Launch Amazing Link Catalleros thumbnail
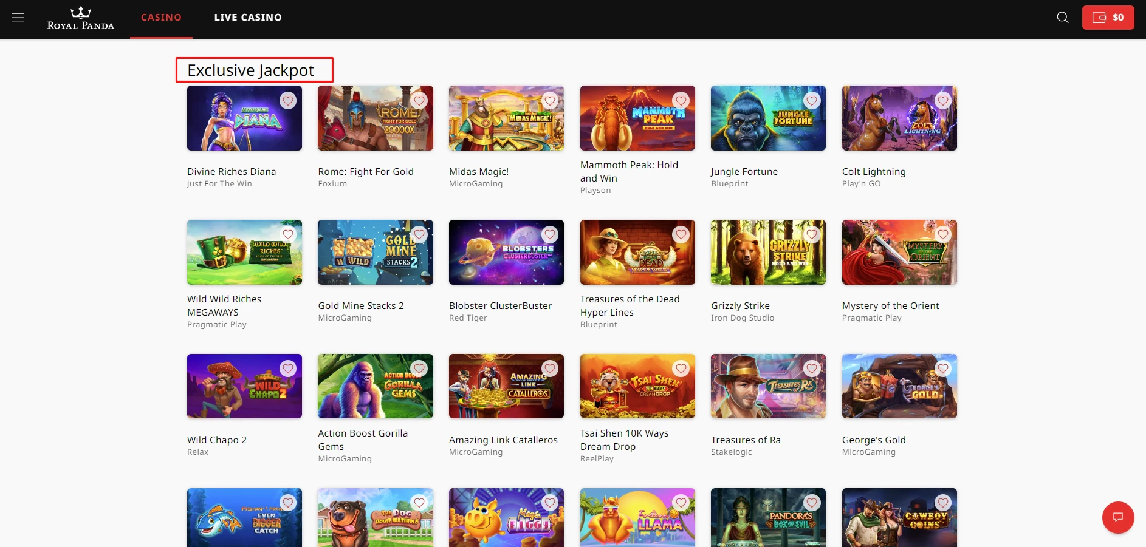 [506, 386]
